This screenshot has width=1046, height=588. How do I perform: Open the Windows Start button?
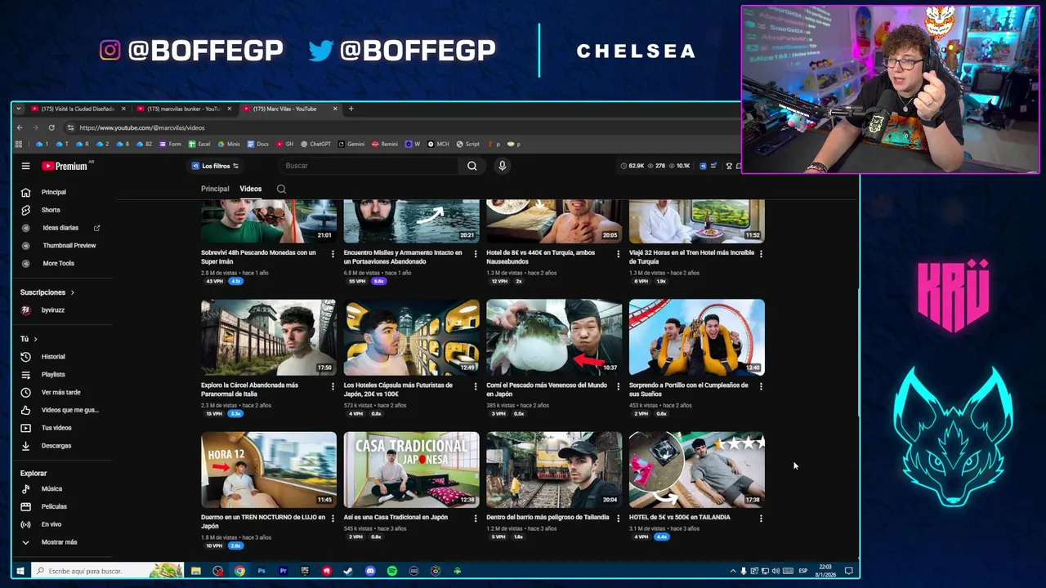pos(20,571)
